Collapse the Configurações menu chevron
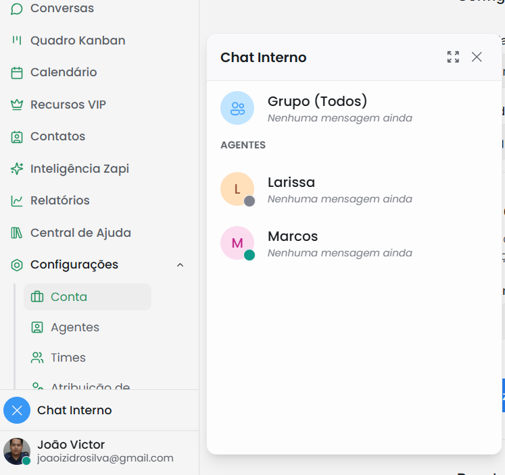Screen dimensions: 505x475 coord(180,265)
